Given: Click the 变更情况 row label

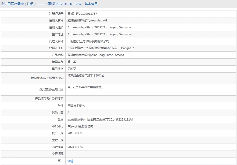Looking at the screenshot, I should 58,154.
